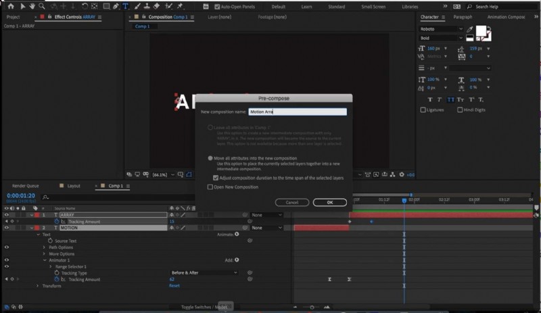The height and width of the screenshot is (313, 541).
Task: Switch to the Paragraph panel tab
Action: click(x=463, y=17)
